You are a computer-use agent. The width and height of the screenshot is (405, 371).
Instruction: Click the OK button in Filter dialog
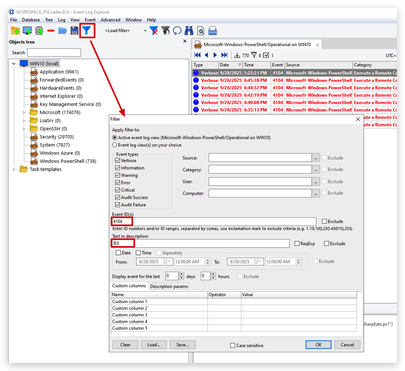coord(318,345)
